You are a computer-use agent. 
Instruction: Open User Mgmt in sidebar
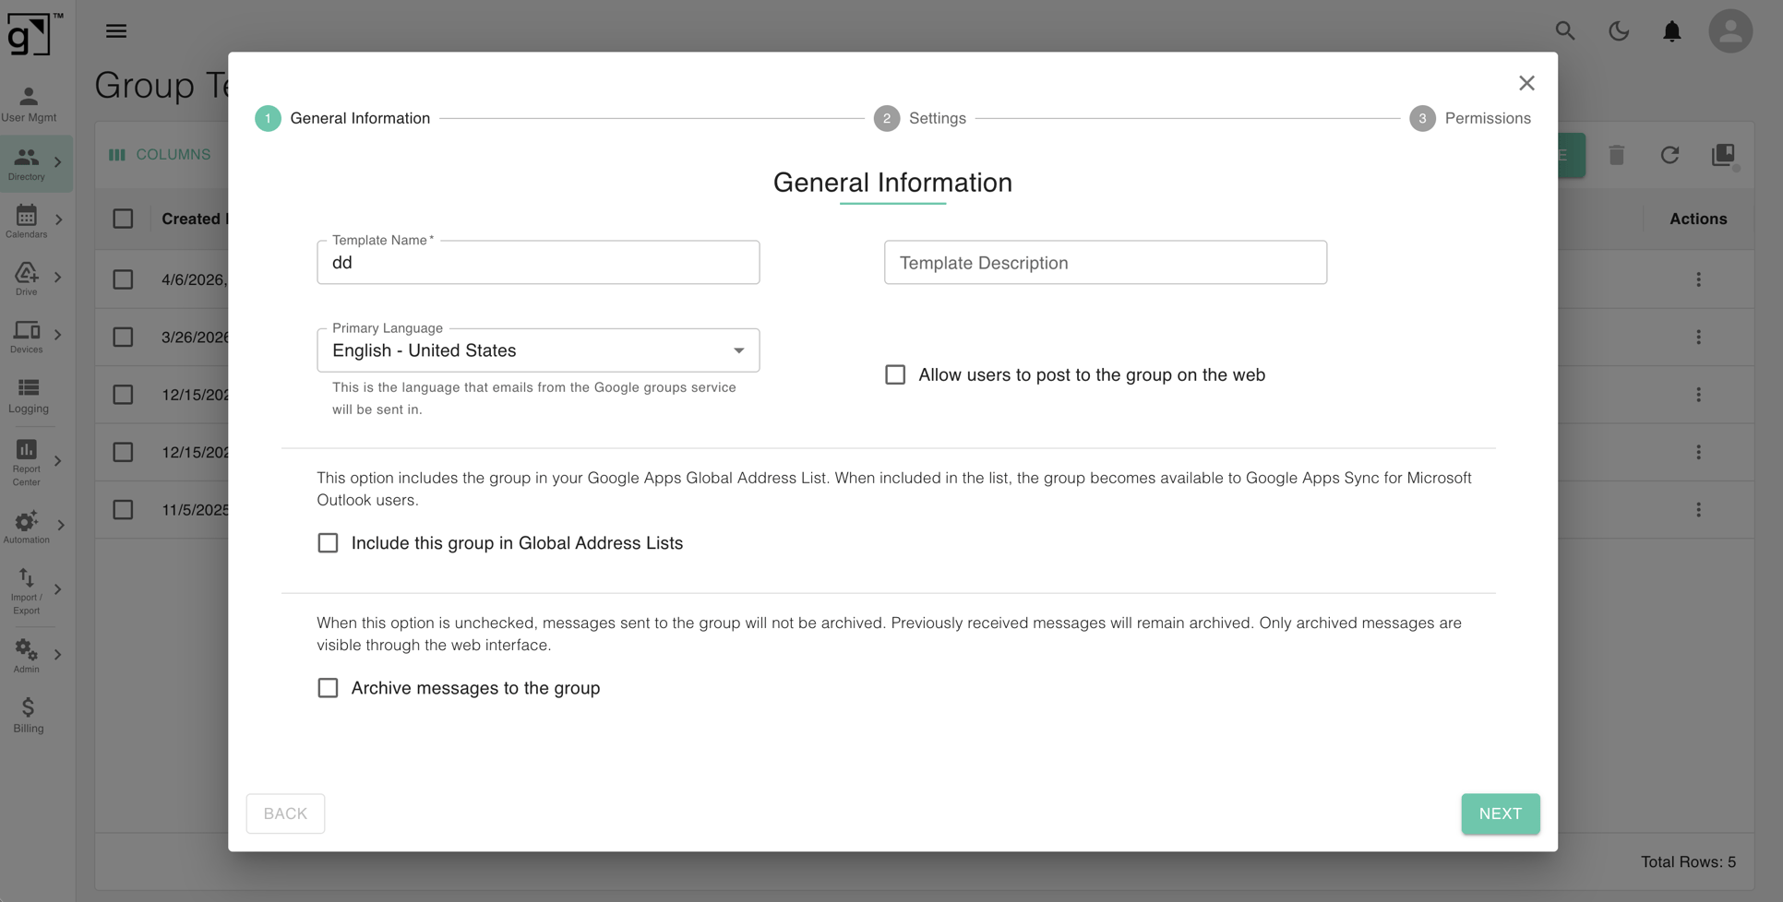[x=29, y=104]
